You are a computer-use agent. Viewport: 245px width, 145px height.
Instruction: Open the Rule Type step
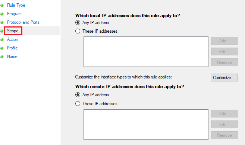[x=16, y=5]
